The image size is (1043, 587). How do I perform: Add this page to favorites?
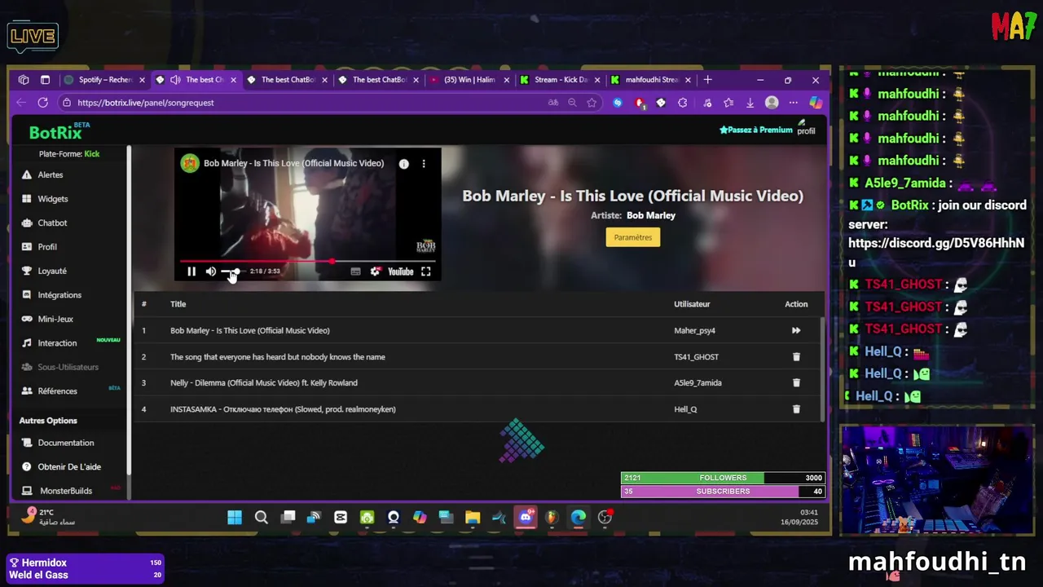[x=592, y=103]
